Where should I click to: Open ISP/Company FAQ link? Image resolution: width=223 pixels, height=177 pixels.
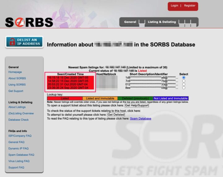[x=20, y=136]
